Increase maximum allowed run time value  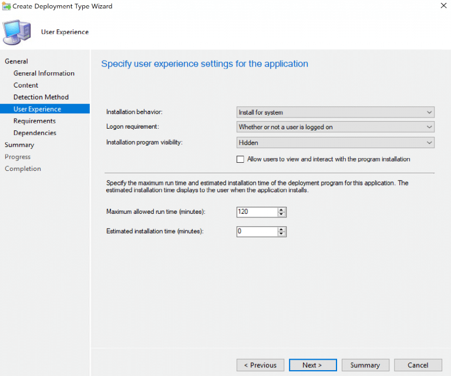[x=282, y=210]
